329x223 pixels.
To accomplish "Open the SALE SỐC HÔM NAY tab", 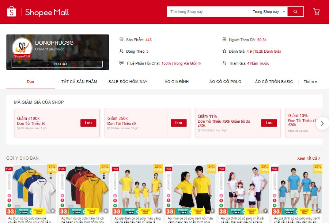I will 128,82.
